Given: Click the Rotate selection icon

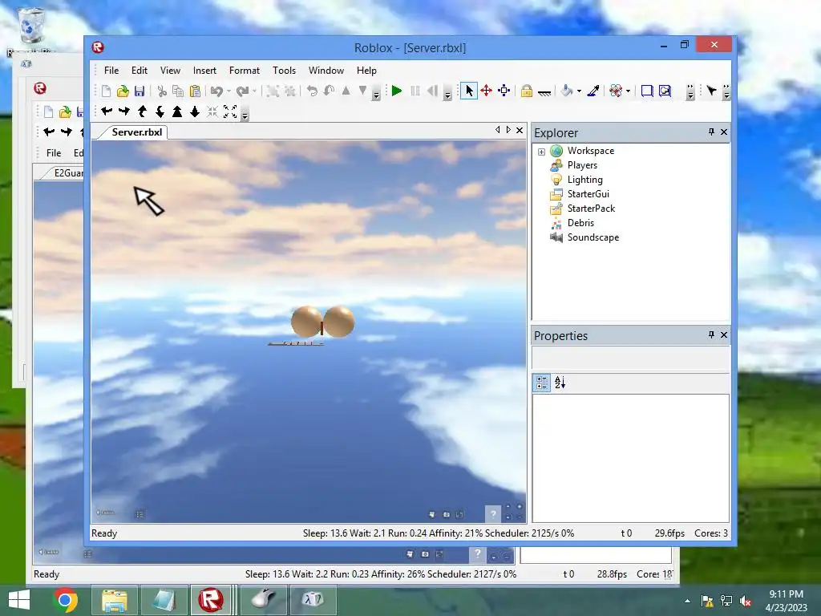Looking at the screenshot, I should click(312, 91).
